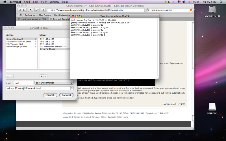Click the volume icon in menu bar
The height and width of the screenshot is (141, 226).
184,2
